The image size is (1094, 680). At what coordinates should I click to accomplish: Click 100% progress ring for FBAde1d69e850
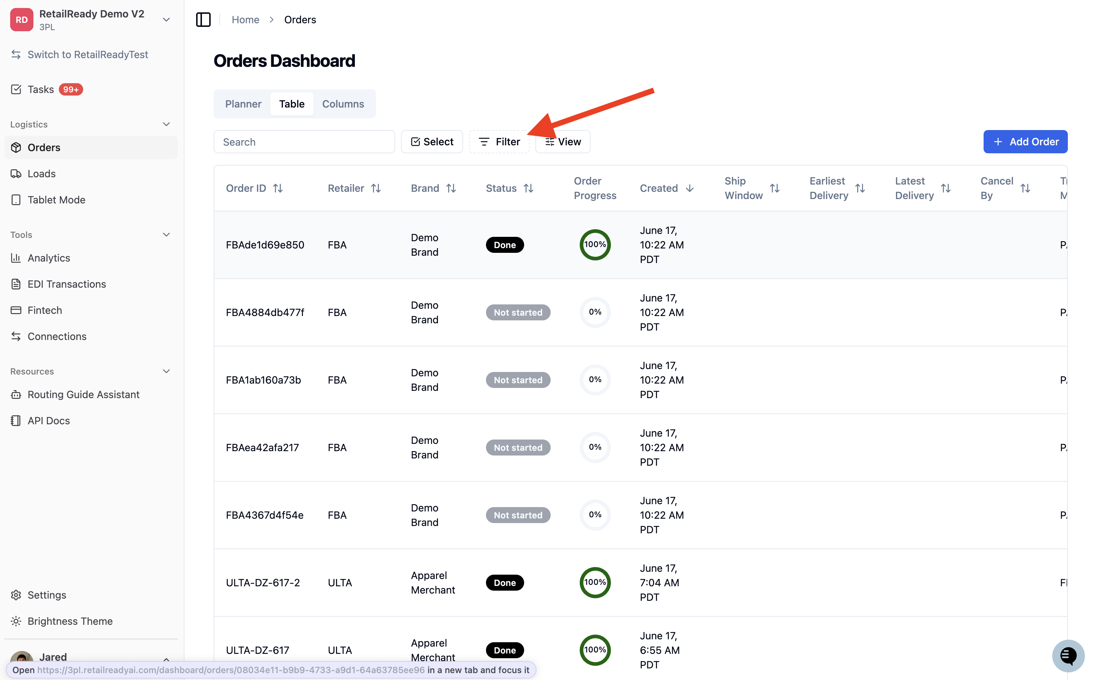tap(595, 245)
